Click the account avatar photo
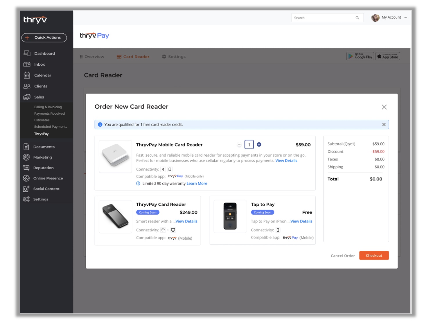 [x=375, y=18]
